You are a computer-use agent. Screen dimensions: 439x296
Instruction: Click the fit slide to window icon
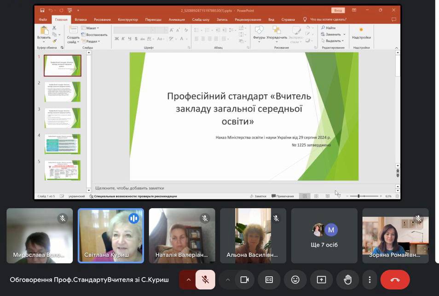point(397,196)
